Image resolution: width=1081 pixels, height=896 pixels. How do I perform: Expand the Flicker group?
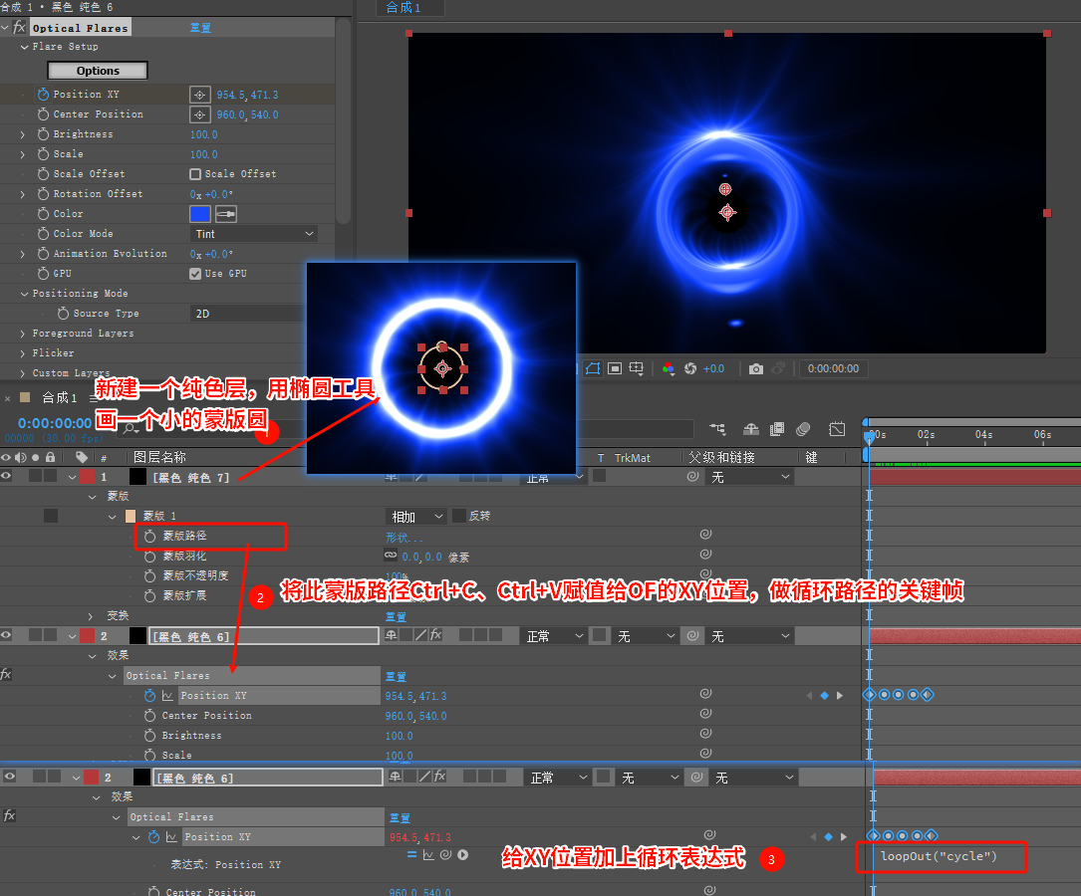(24, 353)
